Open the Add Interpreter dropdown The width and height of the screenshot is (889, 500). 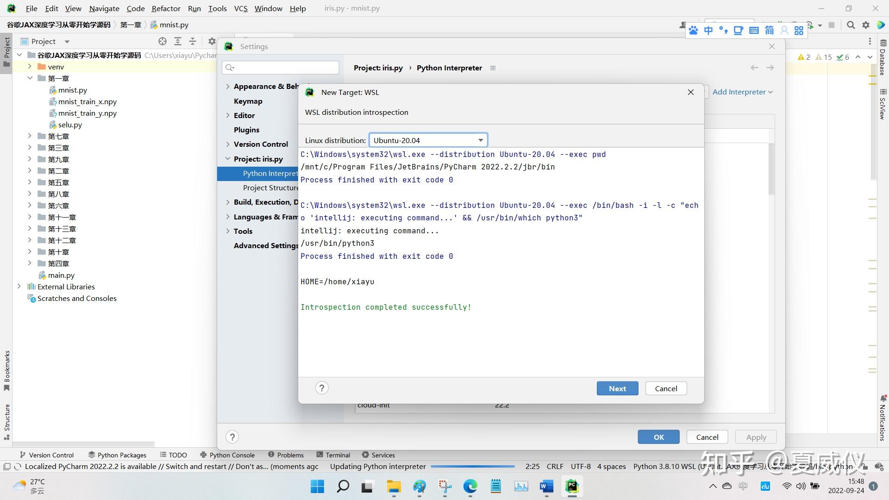click(x=742, y=92)
